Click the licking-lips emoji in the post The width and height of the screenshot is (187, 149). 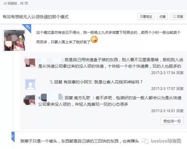94,39
